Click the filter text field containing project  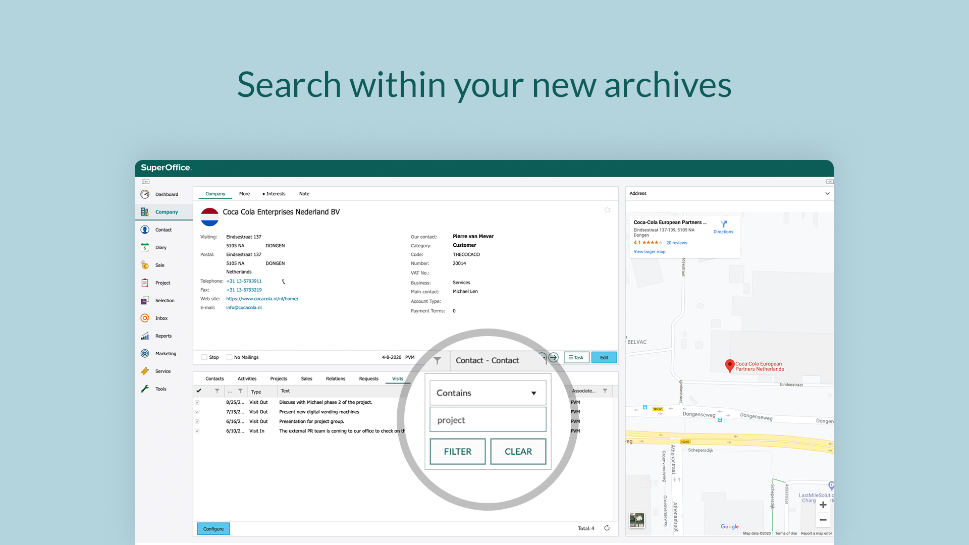click(x=488, y=420)
